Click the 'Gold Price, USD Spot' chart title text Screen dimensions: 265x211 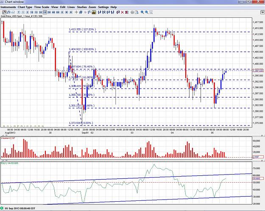pyautogui.click(x=11, y=16)
